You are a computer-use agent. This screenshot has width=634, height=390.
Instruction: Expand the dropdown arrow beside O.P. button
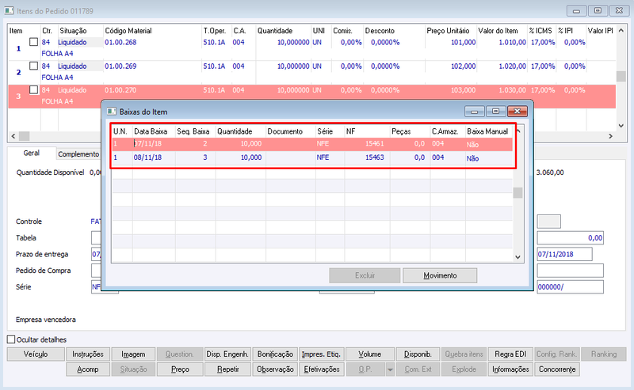pos(390,369)
